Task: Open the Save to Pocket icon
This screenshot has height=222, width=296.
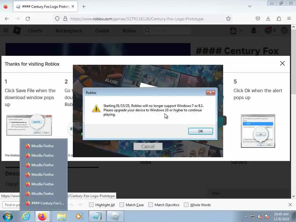Action: (258, 18)
